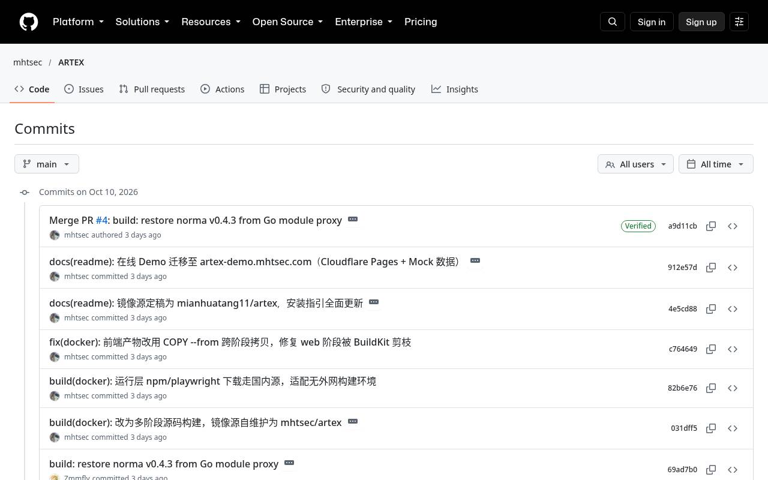Open the search magnifier icon

point(613,22)
